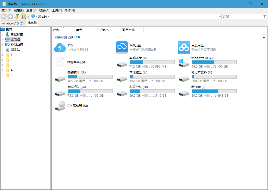Expand folder 1 in the tree

coord(2,55)
